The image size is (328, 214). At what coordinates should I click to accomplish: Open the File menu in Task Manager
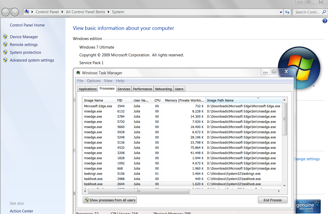click(x=80, y=81)
